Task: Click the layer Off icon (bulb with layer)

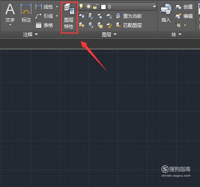Action: 81,16
